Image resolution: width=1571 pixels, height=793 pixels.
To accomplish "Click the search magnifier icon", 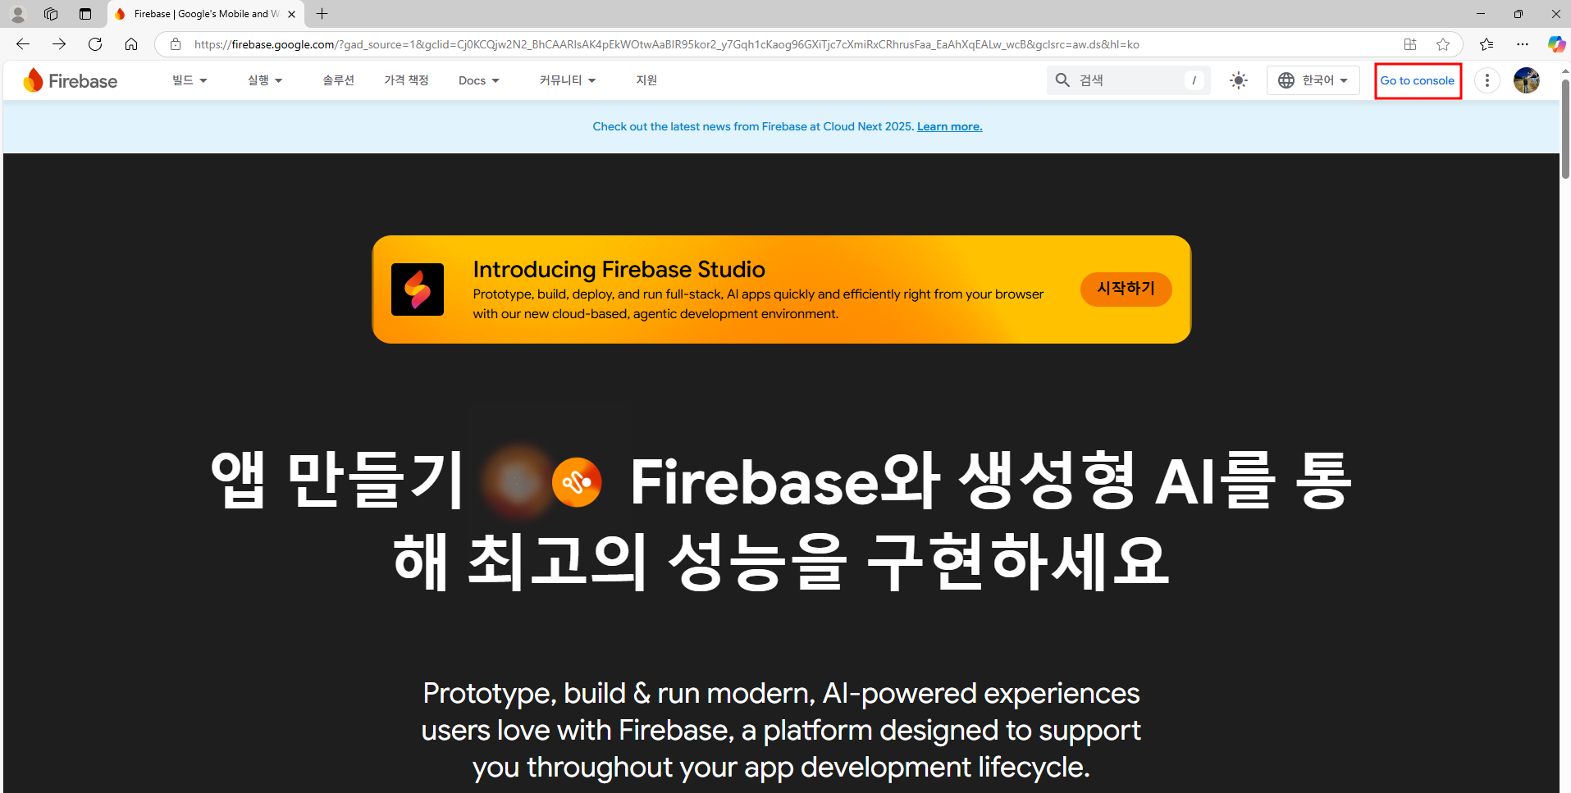I will click(x=1062, y=80).
